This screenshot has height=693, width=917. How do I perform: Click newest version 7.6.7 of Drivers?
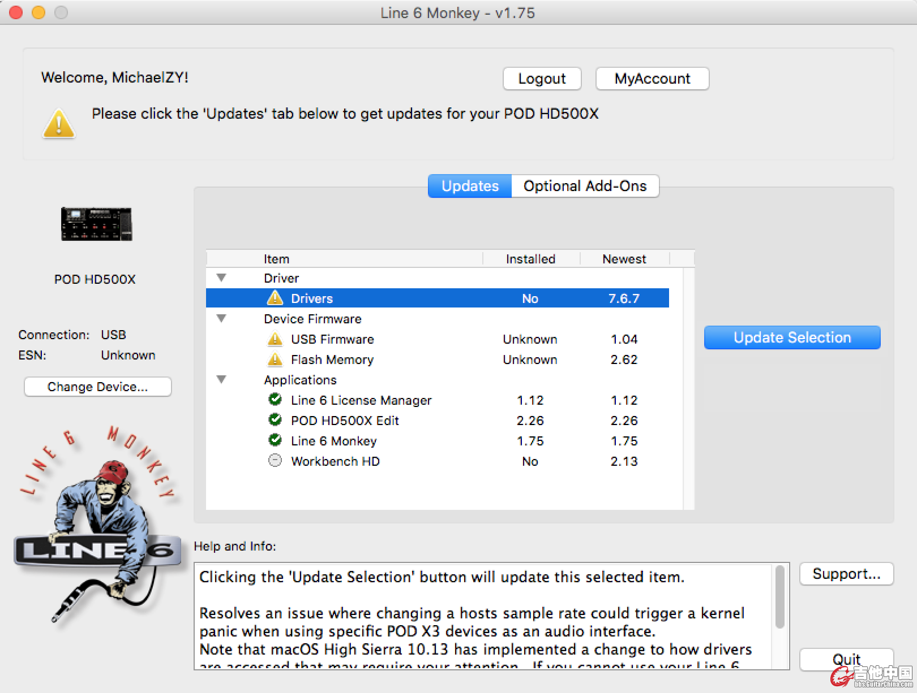(624, 298)
